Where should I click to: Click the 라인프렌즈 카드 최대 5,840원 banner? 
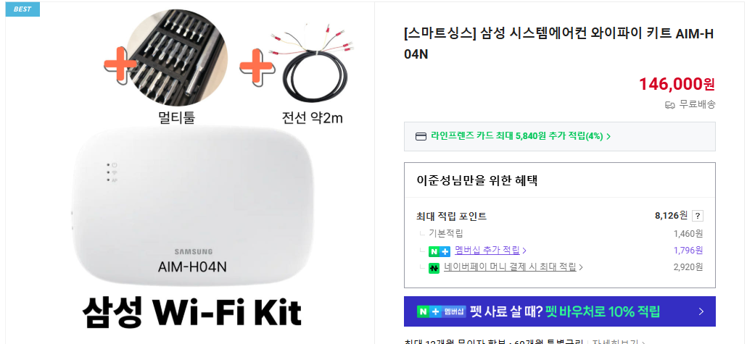click(559, 137)
